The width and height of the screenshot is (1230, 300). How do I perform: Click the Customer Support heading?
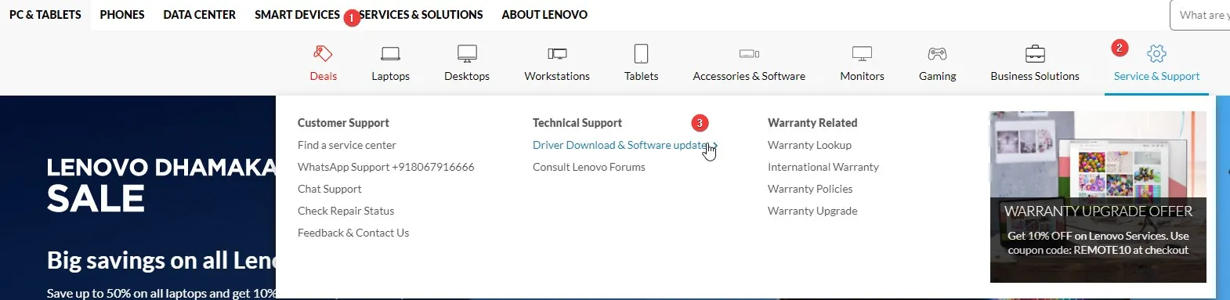pos(343,123)
